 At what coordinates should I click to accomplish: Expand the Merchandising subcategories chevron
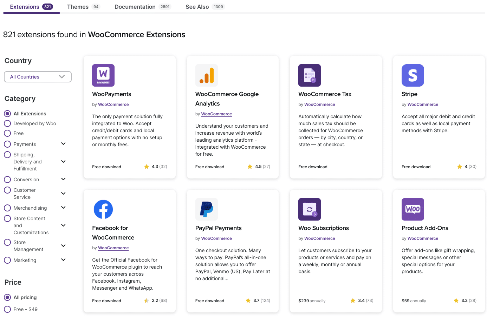[63, 208]
